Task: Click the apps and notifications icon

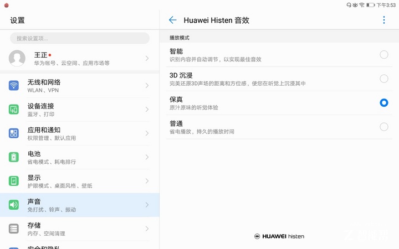Action: pyautogui.click(x=14, y=133)
